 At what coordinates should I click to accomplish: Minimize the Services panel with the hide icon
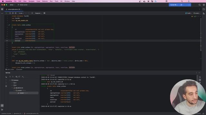200,73
